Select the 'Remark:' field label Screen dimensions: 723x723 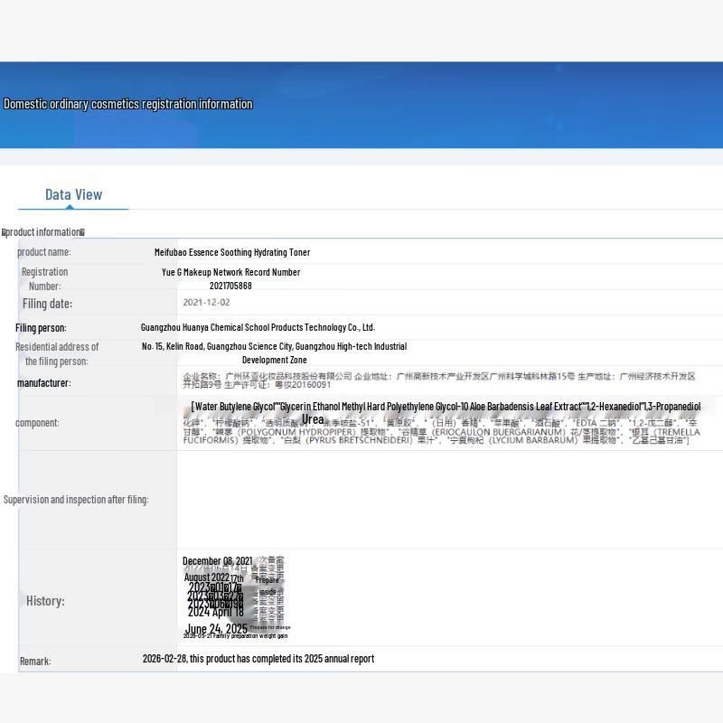click(x=35, y=662)
